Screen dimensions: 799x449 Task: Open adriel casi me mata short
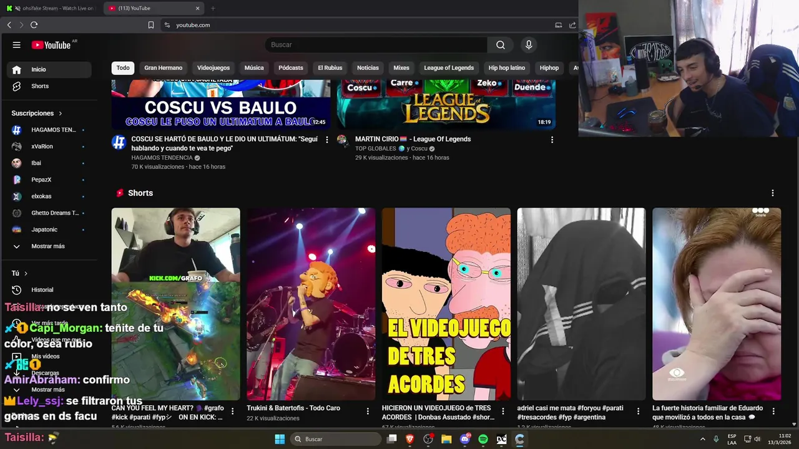coord(581,304)
